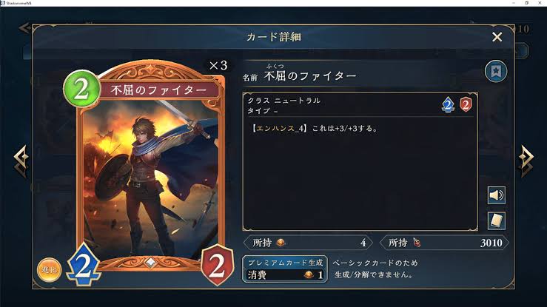Click the red defense stat icon in info panel
The image size is (547, 307).
pos(466,104)
